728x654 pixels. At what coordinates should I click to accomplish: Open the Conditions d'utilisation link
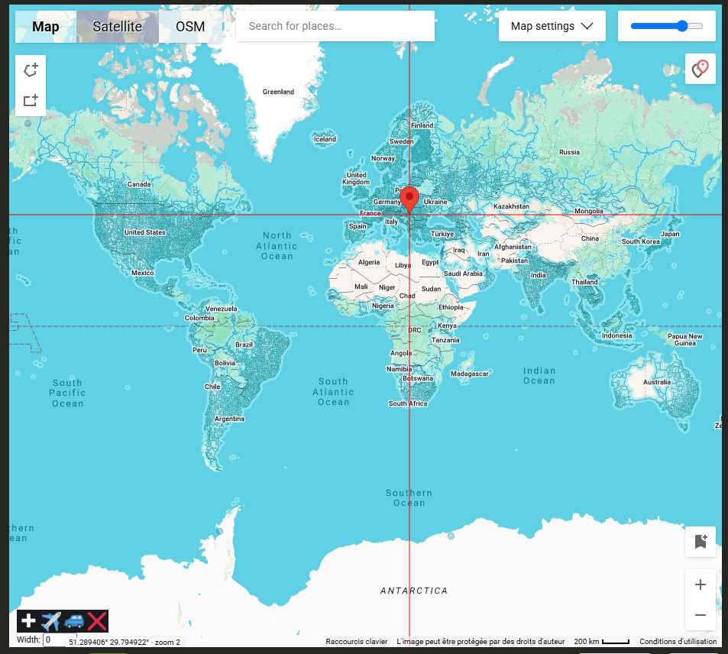(678, 642)
